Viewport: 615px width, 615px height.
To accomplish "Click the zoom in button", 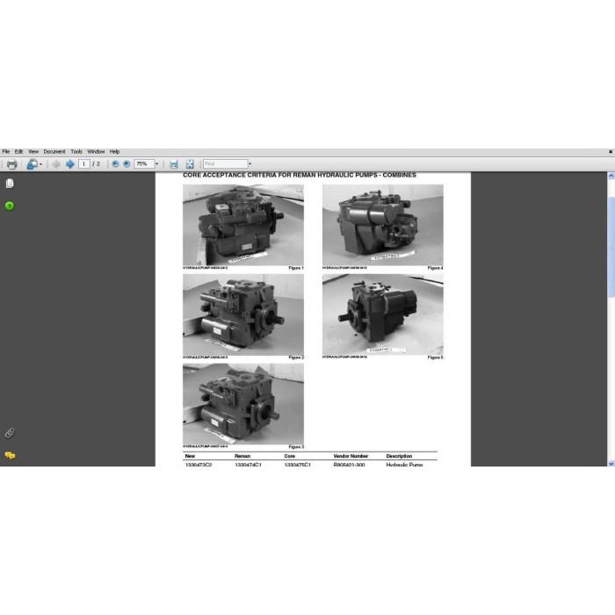I will 127,164.
